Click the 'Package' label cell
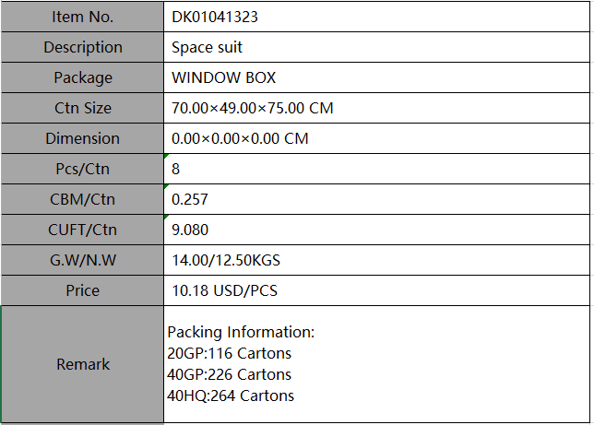594x425 pixels. [83, 77]
